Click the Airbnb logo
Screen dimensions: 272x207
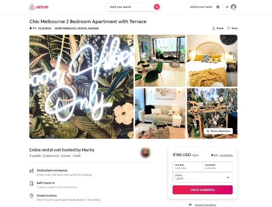[x=39, y=7]
